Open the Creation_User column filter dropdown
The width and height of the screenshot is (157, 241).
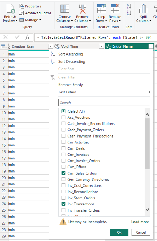pos(51,46)
